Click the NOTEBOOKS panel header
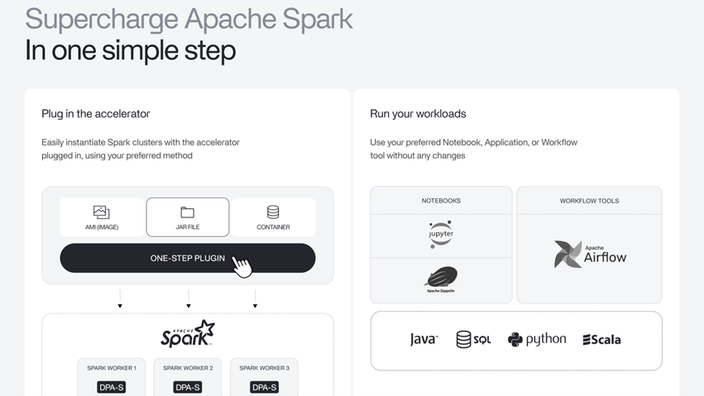 click(x=441, y=201)
